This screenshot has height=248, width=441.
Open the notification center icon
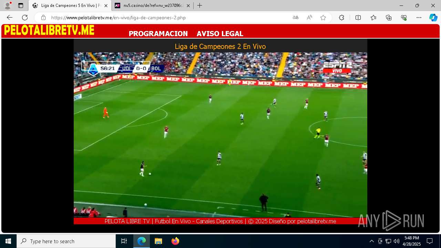coord(430,241)
